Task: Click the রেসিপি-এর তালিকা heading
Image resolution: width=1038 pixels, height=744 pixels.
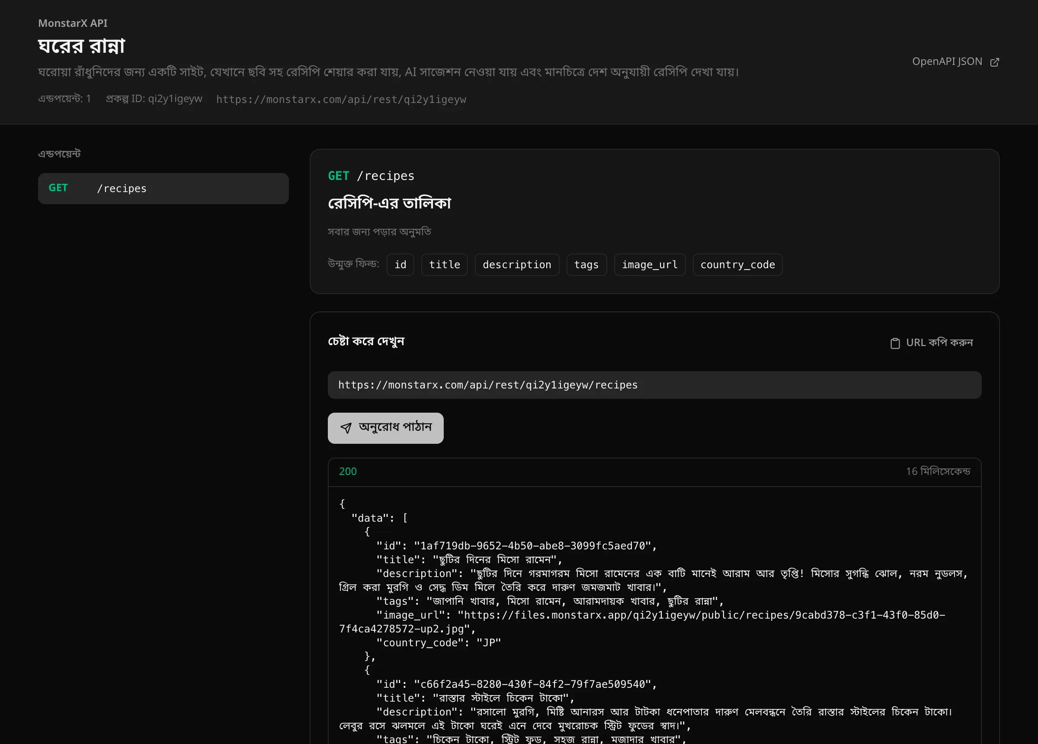Action: coord(390,202)
